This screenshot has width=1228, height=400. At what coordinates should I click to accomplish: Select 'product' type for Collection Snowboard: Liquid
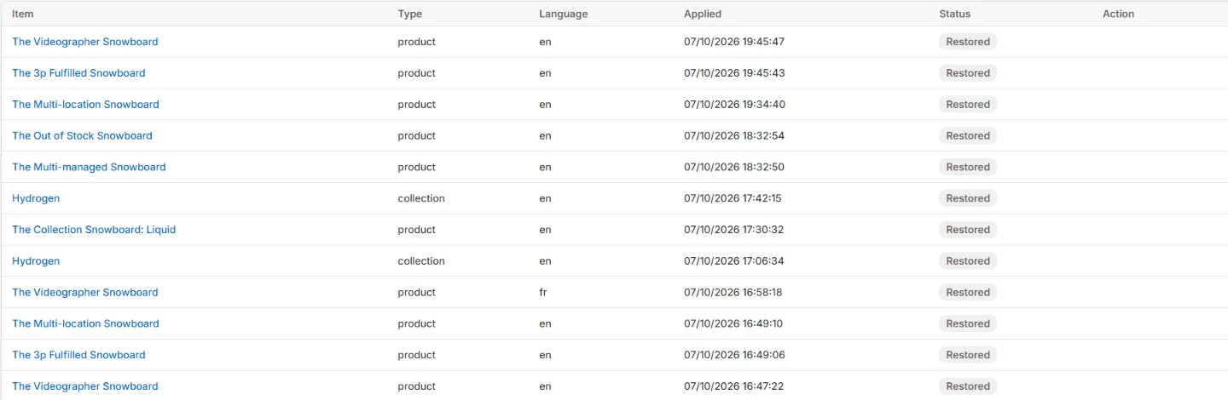[417, 230]
